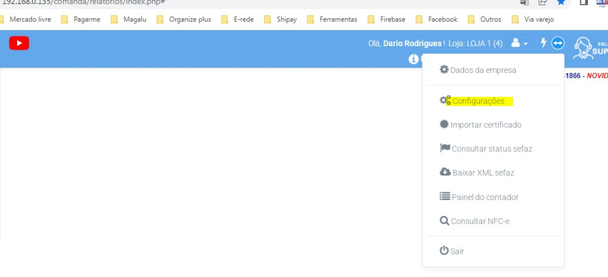Screen dimensions: 608x277
Task: Click the support headset icon
Action: [582, 49]
